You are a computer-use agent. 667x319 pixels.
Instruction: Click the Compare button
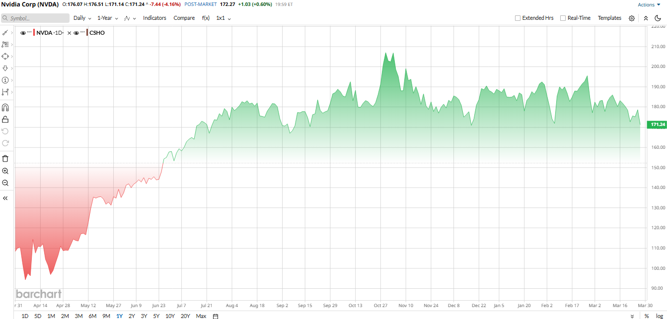click(184, 18)
